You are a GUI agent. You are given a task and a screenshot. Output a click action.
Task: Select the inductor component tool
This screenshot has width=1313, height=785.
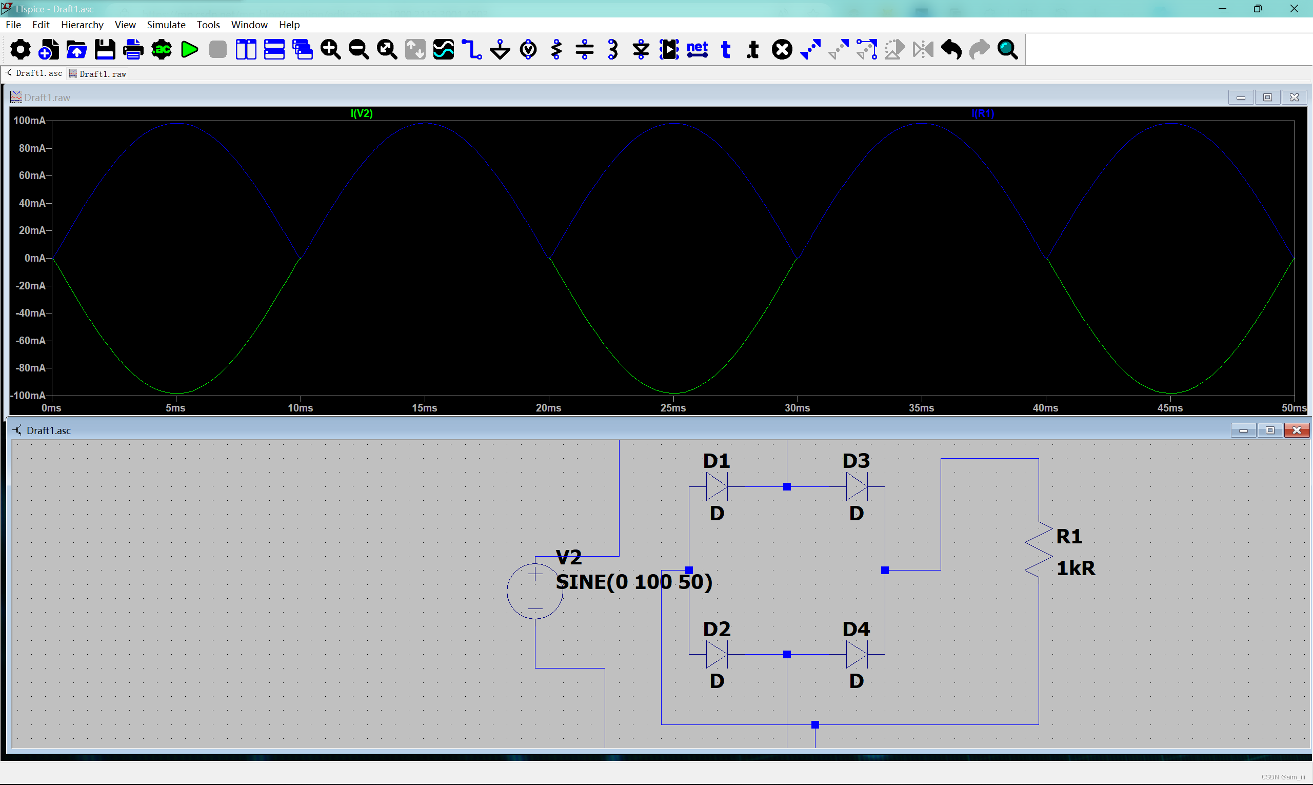click(x=613, y=50)
